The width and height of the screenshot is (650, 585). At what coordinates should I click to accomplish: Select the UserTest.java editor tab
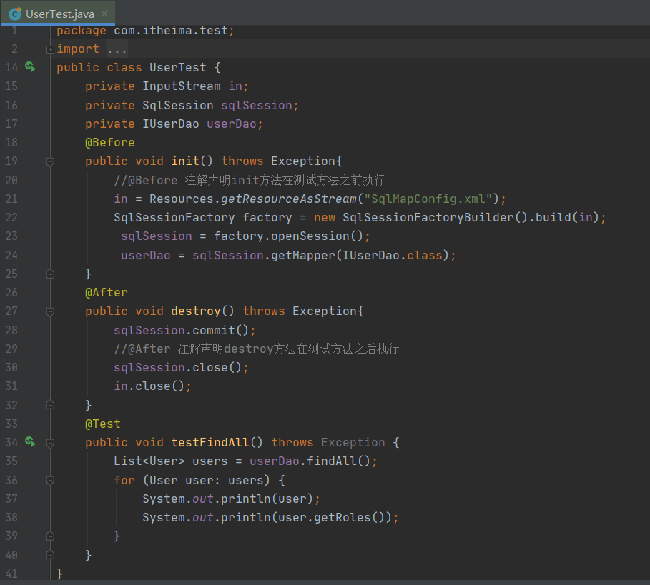pyautogui.click(x=58, y=14)
